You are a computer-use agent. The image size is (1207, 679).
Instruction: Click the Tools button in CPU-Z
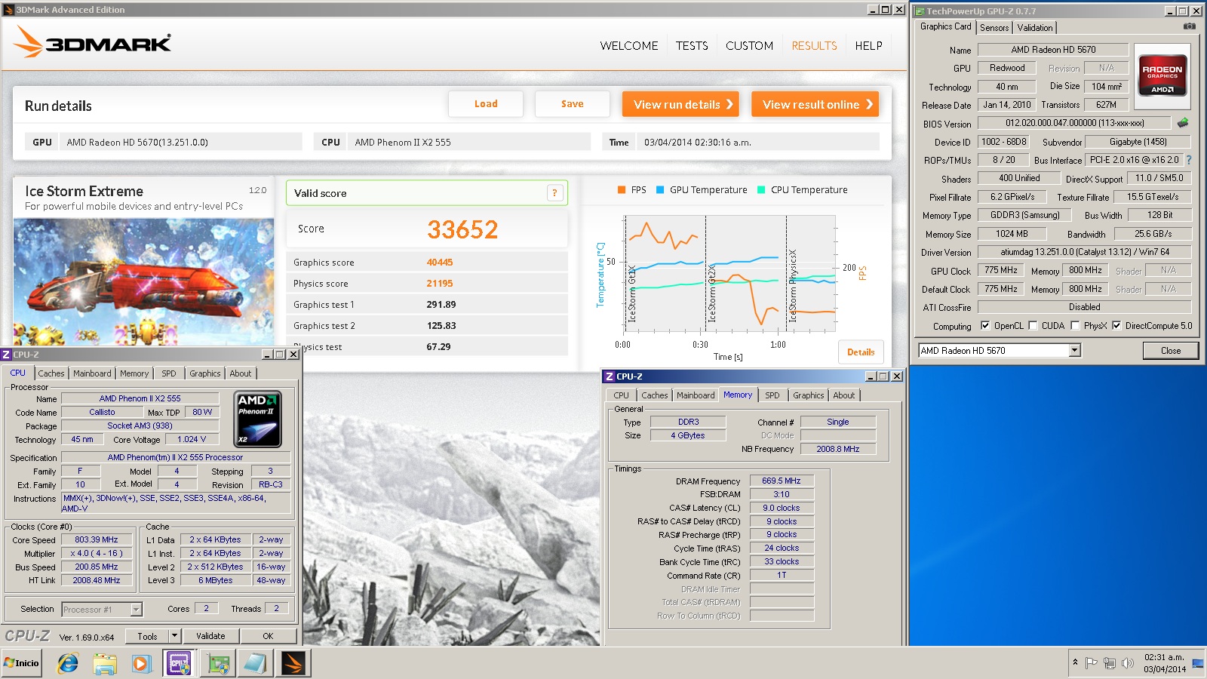[148, 636]
